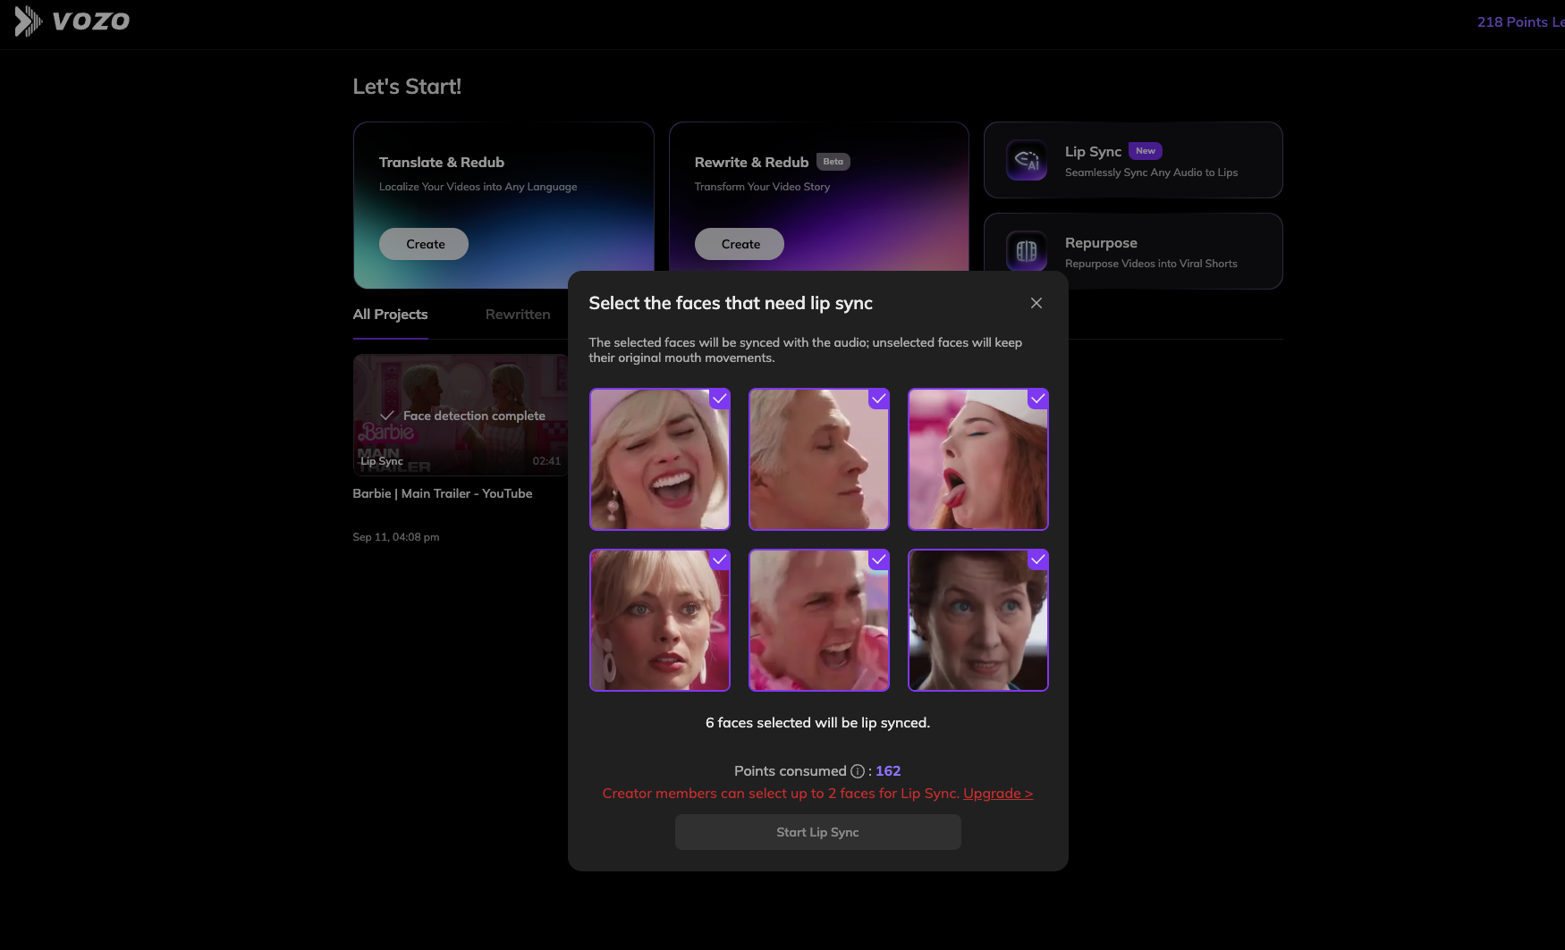Click the Start Lip Sync button
The height and width of the screenshot is (950, 1565).
(x=817, y=831)
